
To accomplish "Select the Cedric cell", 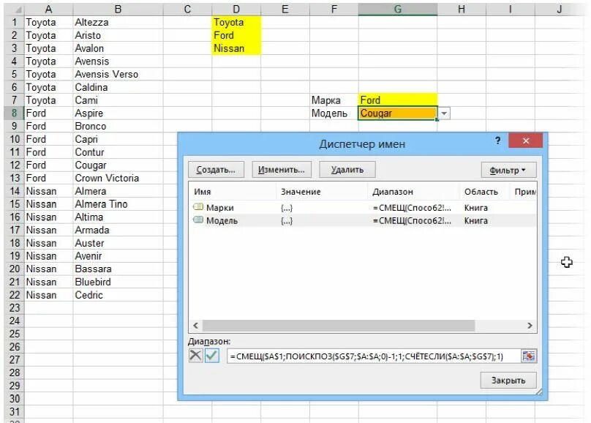I will click(x=118, y=295).
